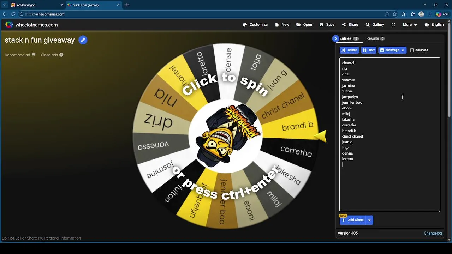
Task: Click the 'eboni' entry in the list
Action: pos(346,108)
